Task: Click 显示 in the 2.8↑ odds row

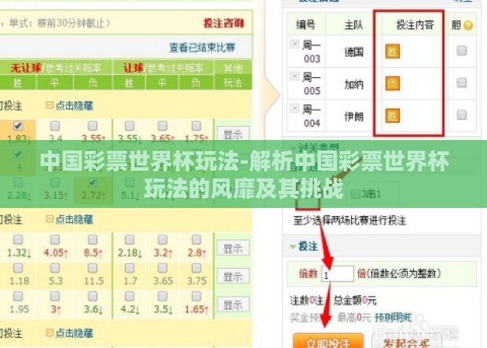Action: tap(233, 248)
